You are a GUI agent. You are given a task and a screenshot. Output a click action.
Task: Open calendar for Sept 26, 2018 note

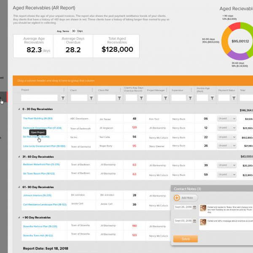click(194, 207)
